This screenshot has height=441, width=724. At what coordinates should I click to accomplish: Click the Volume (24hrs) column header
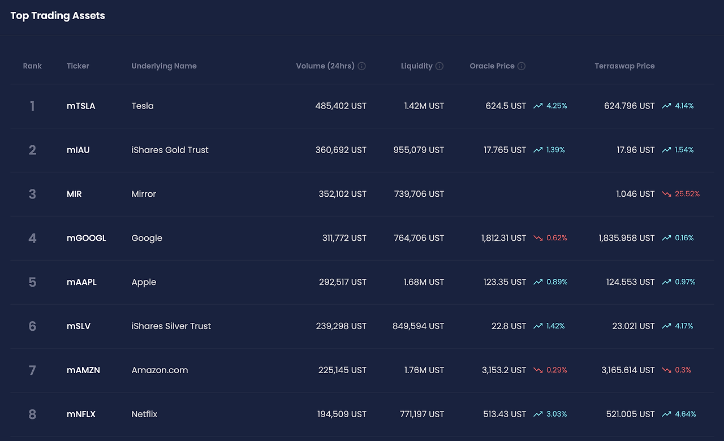tap(325, 66)
